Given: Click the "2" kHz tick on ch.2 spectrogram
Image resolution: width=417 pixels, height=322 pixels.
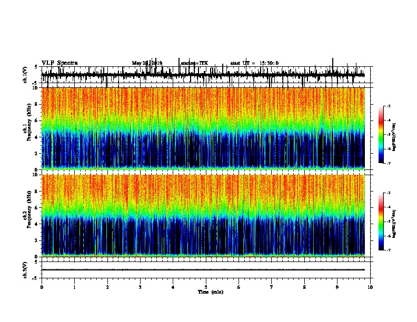Looking at the screenshot, I should pos(37,240).
